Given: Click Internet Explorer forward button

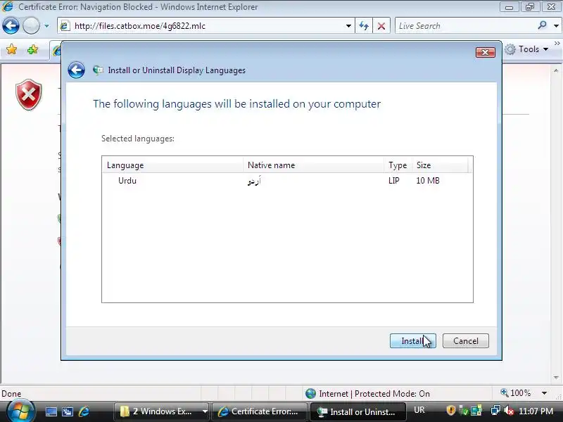Looking at the screenshot, I should [31, 26].
